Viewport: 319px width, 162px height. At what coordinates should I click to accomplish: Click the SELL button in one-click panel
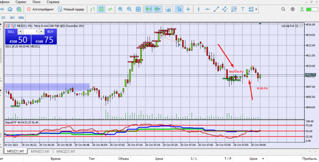pos(11,32)
